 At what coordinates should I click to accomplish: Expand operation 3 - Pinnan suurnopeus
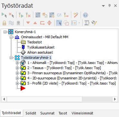17,73
